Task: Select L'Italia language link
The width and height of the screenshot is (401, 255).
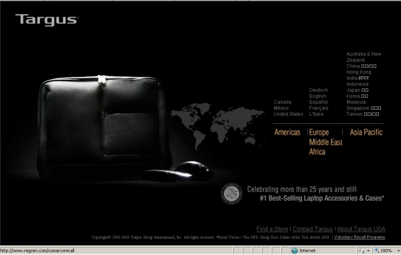Action: coord(316,114)
